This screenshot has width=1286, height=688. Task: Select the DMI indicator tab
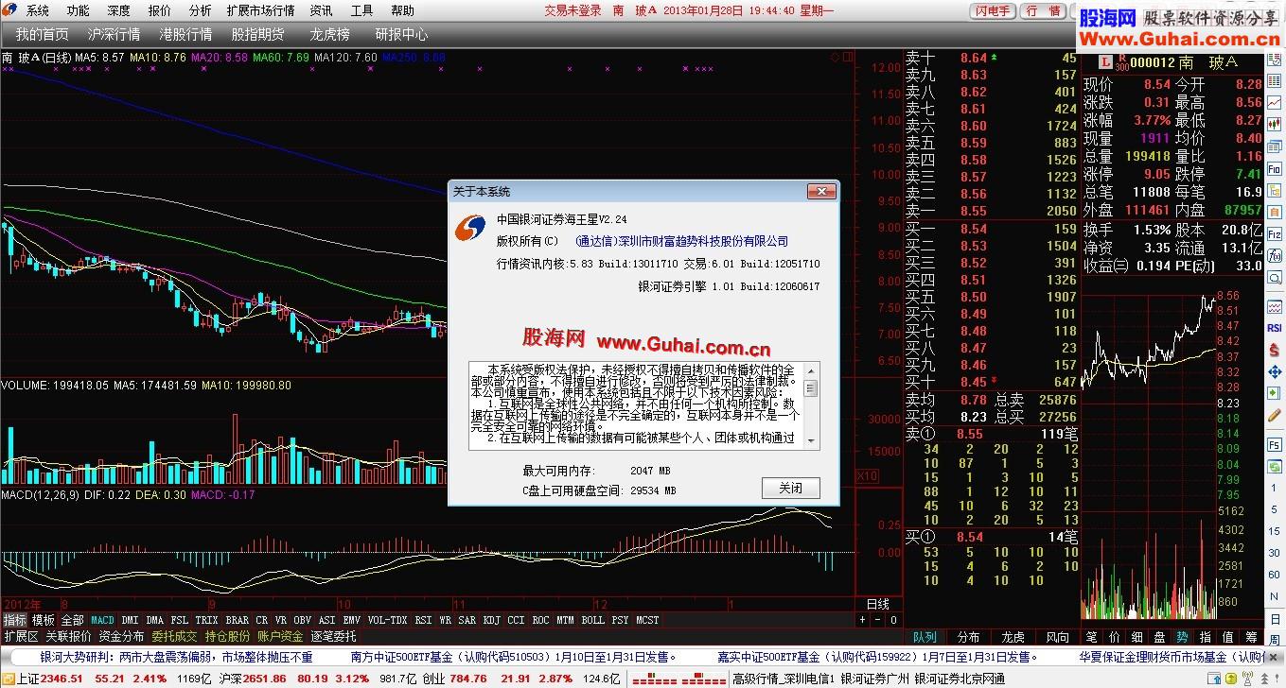(130, 620)
